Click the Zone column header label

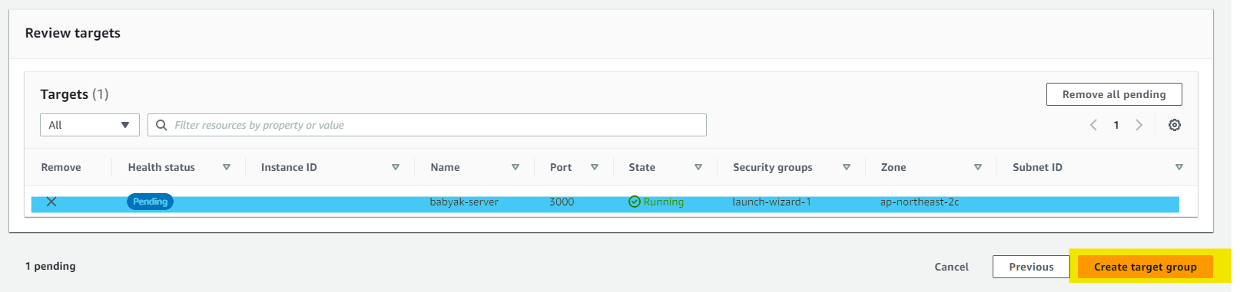click(894, 167)
